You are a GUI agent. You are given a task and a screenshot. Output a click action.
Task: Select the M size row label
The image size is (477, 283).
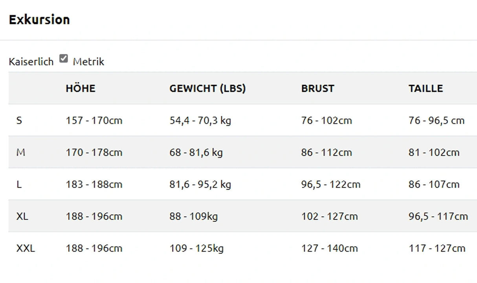point(21,152)
